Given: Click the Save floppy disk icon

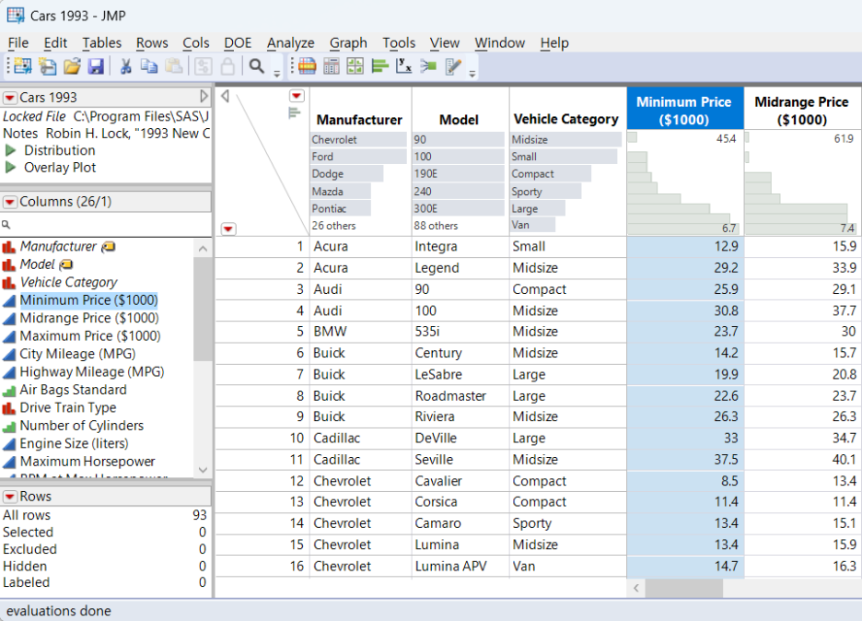Looking at the screenshot, I should click(x=96, y=66).
